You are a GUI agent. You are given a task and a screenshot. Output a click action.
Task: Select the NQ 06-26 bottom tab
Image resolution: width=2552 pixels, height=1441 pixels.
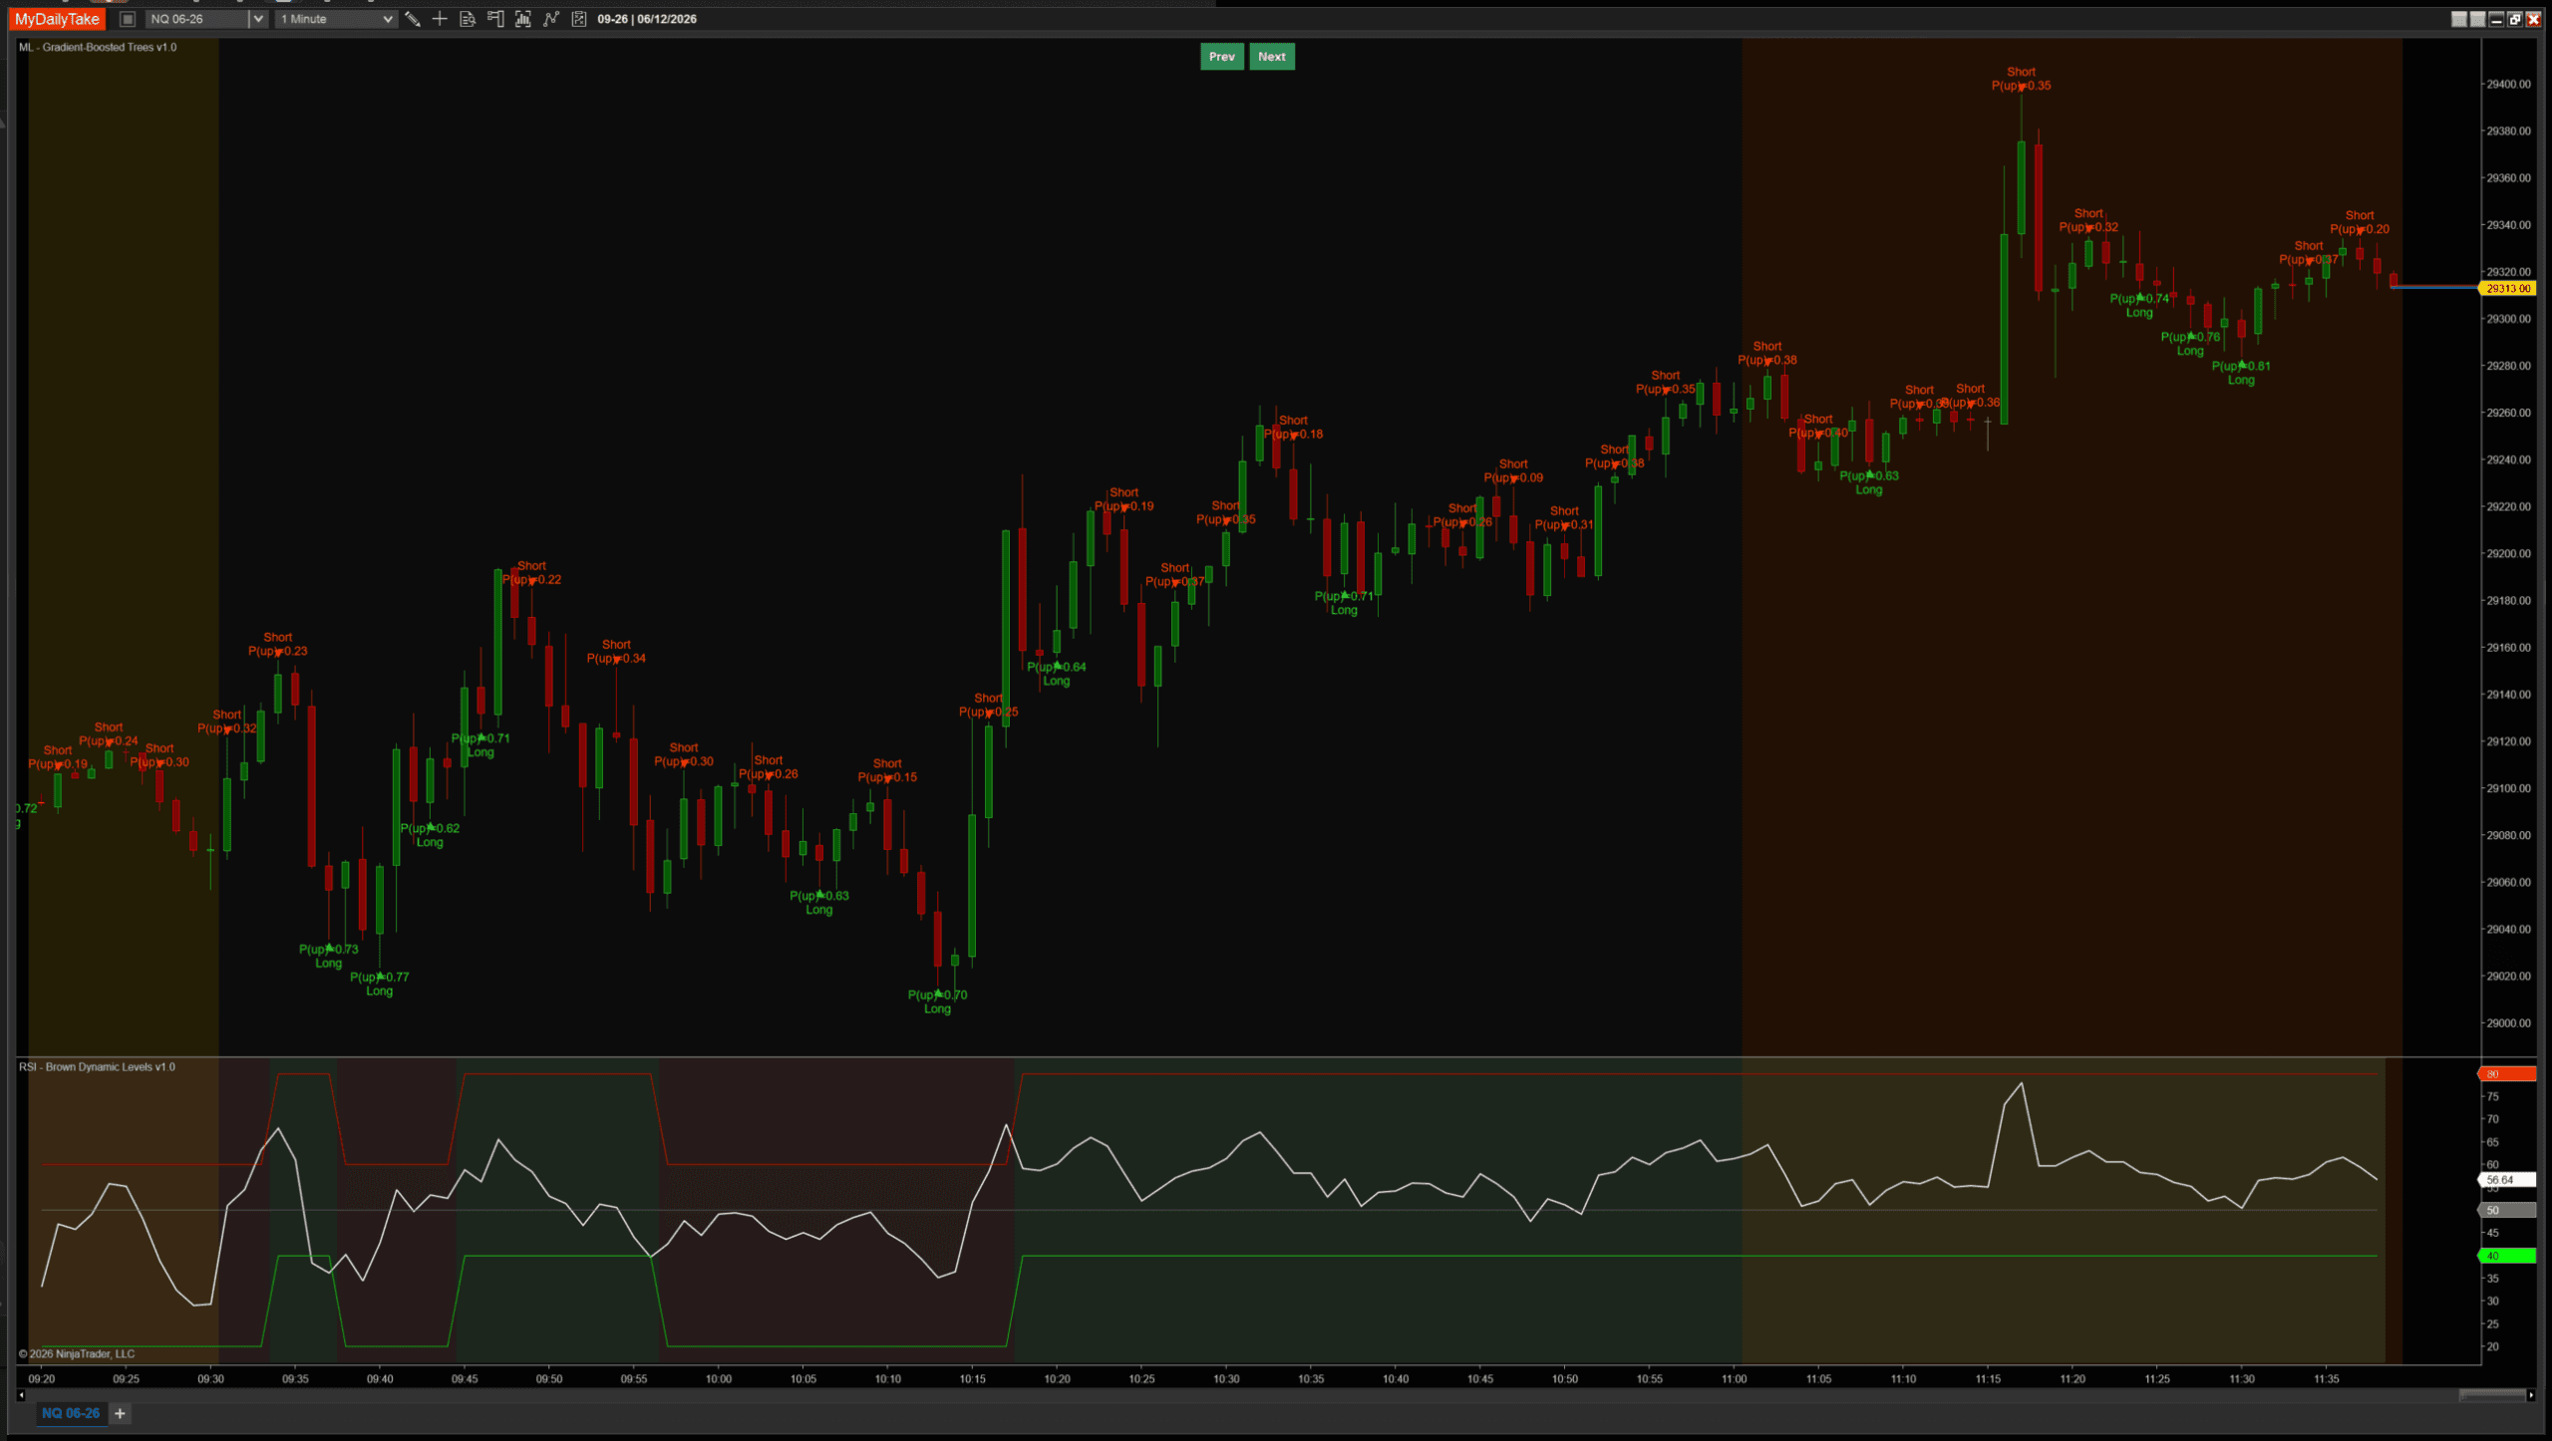(71, 1413)
